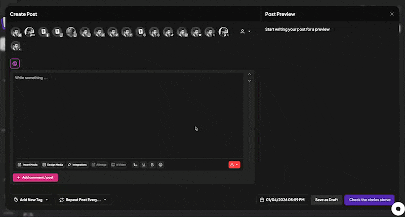Open the Integrations option in editor toolbar

[77, 165]
